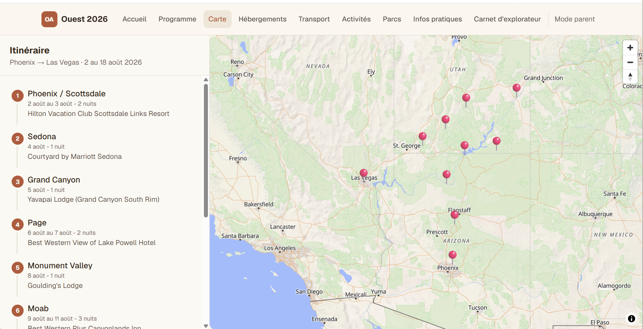Click the OA logo badge
The width and height of the screenshot is (643, 329).
point(49,19)
